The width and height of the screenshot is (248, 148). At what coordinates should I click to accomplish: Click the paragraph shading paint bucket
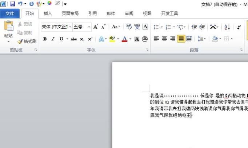coord(215,39)
